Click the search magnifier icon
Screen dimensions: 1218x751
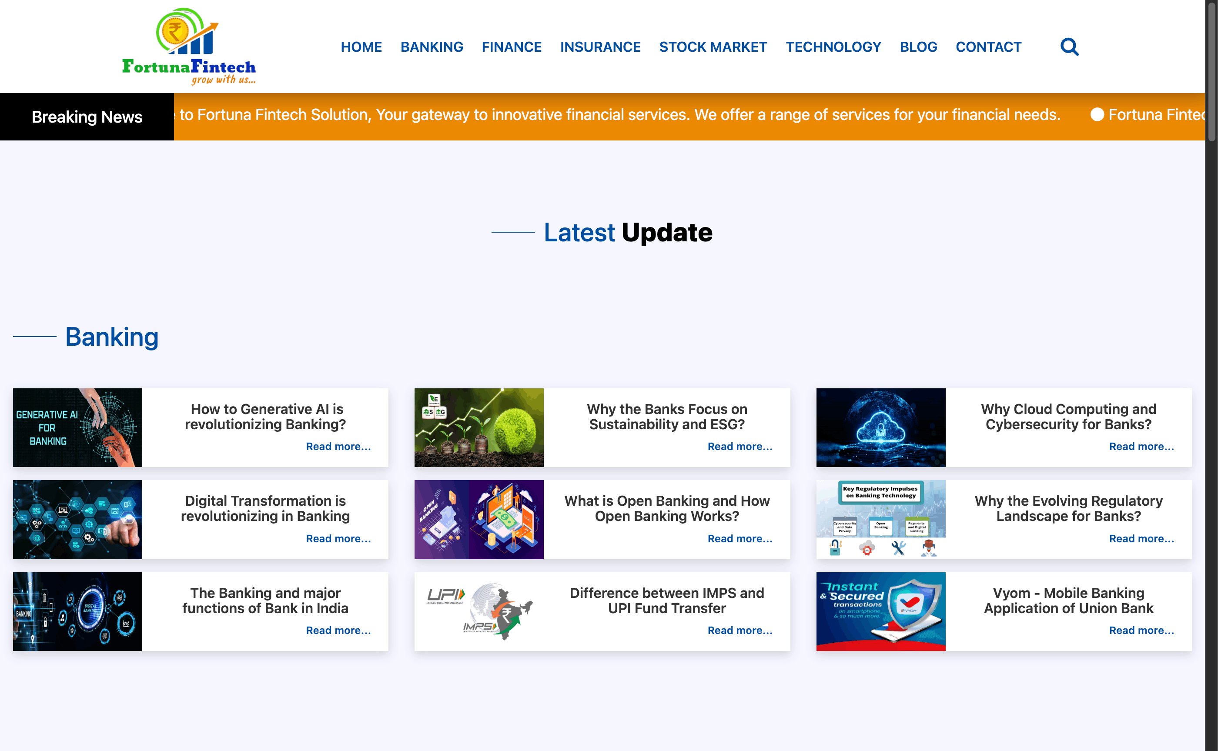pyautogui.click(x=1069, y=47)
